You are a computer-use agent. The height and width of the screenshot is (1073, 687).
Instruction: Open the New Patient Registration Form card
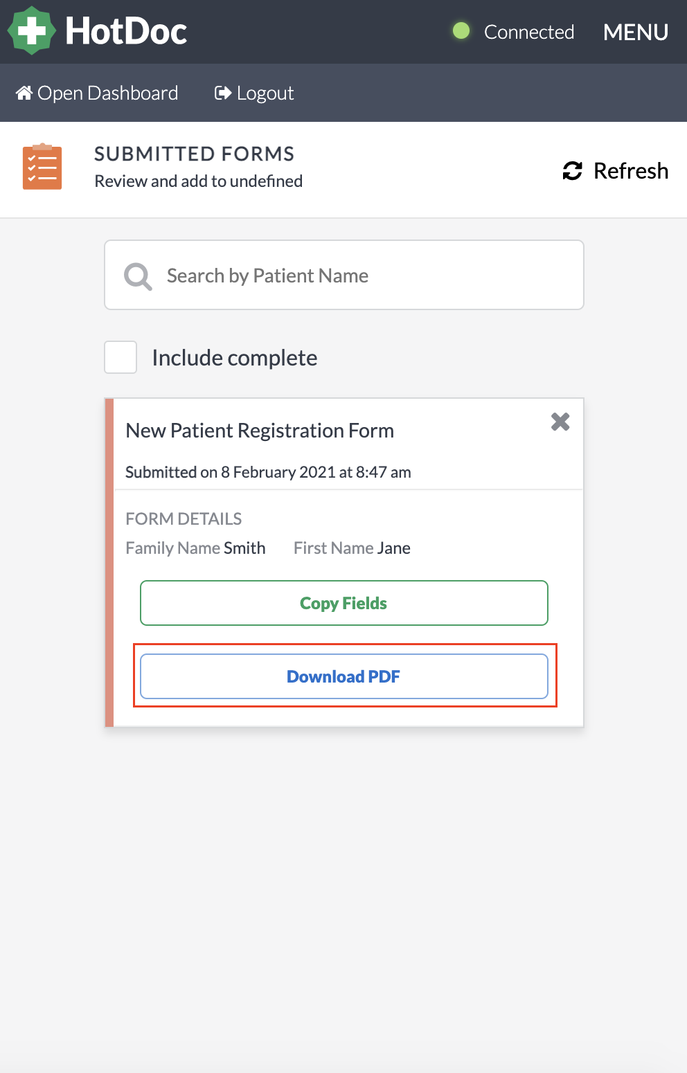pos(260,430)
